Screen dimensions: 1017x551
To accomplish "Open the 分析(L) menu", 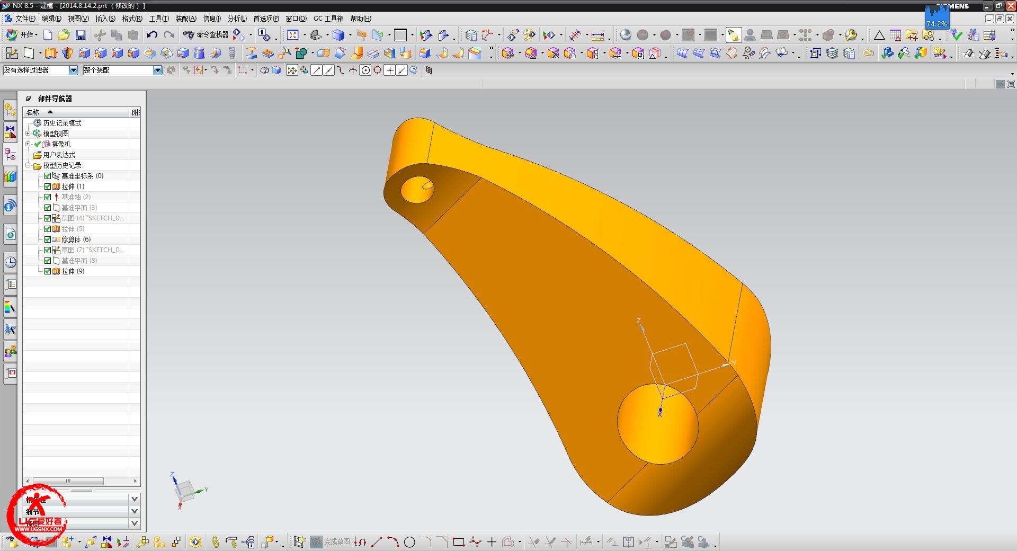I will point(237,19).
